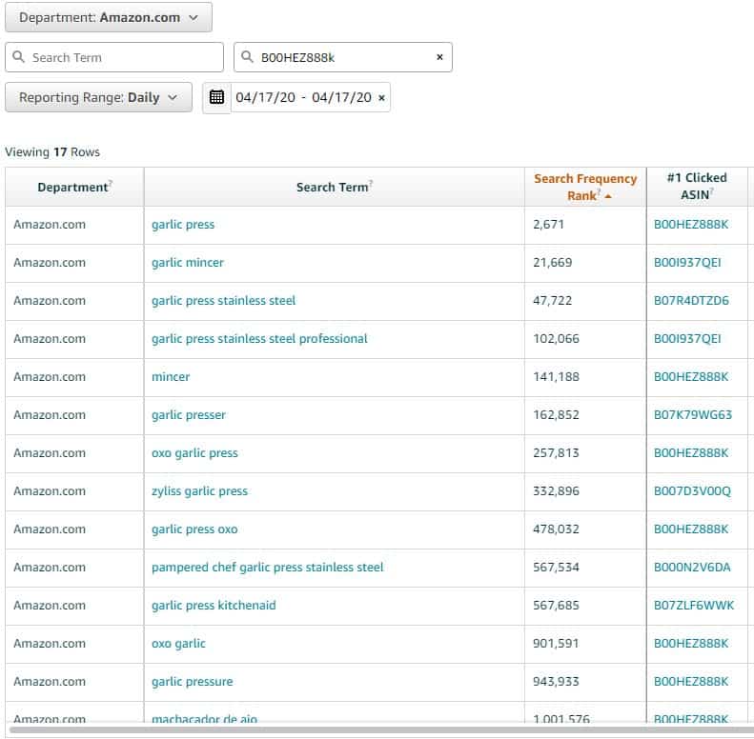This screenshot has width=754, height=739.
Task: Click rank value 478,032
Action: pos(557,529)
